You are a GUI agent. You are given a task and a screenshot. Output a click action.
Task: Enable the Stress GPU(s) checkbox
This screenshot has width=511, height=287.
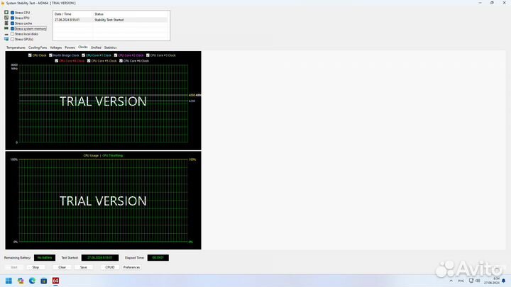point(12,39)
